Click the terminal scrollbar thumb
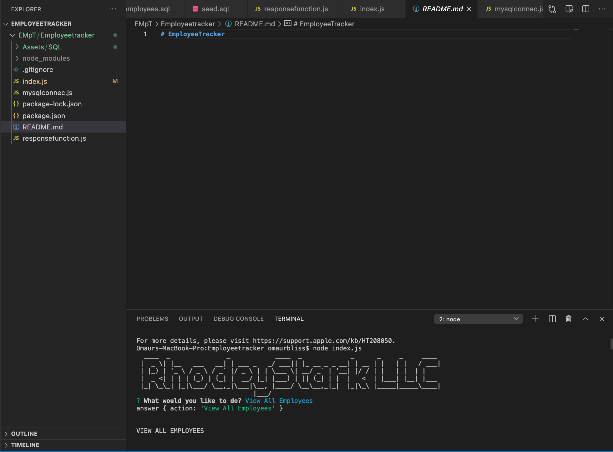This screenshot has height=452, width=613. pyautogui.click(x=611, y=344)
